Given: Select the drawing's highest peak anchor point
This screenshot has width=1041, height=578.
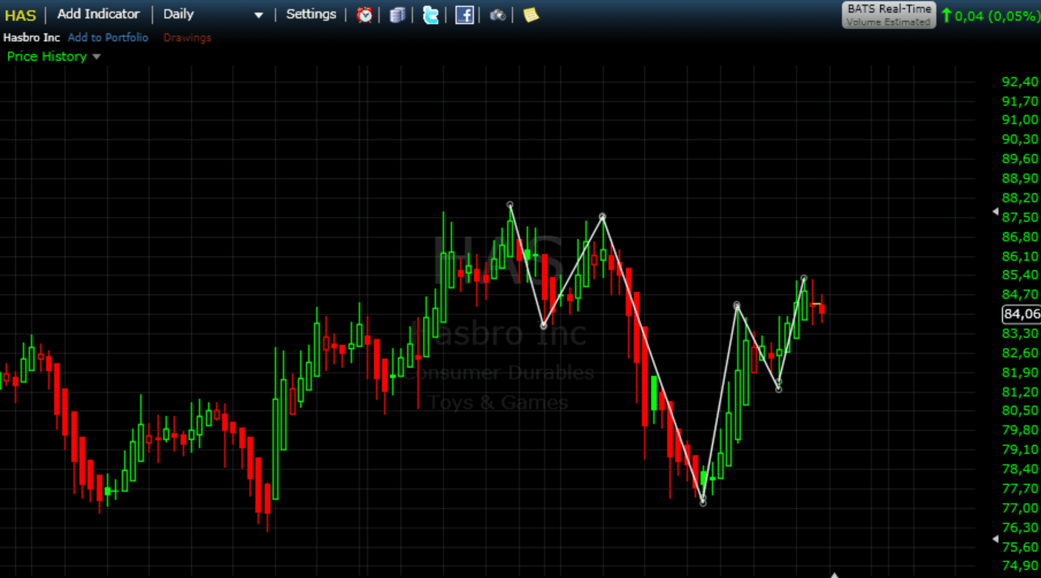Looking at the screenshot, I should pyautogui.click(x=510, y=205).
